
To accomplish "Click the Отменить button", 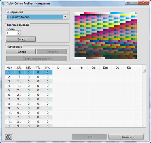I will pyautogui.click(x=126, y=137).
